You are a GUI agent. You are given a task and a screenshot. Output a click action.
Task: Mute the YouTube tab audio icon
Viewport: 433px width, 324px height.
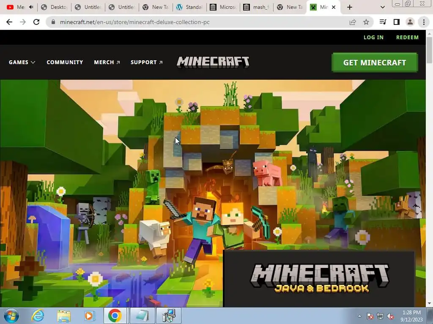[x=31, y=7]
